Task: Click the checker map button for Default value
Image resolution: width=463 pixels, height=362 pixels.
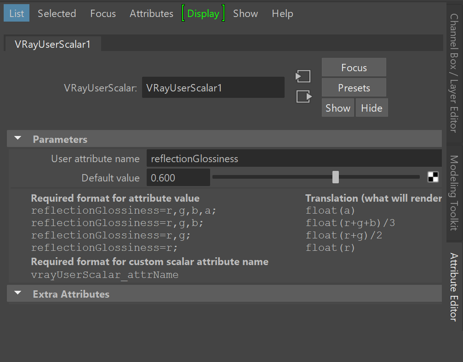Action: (x=433, y=177)
